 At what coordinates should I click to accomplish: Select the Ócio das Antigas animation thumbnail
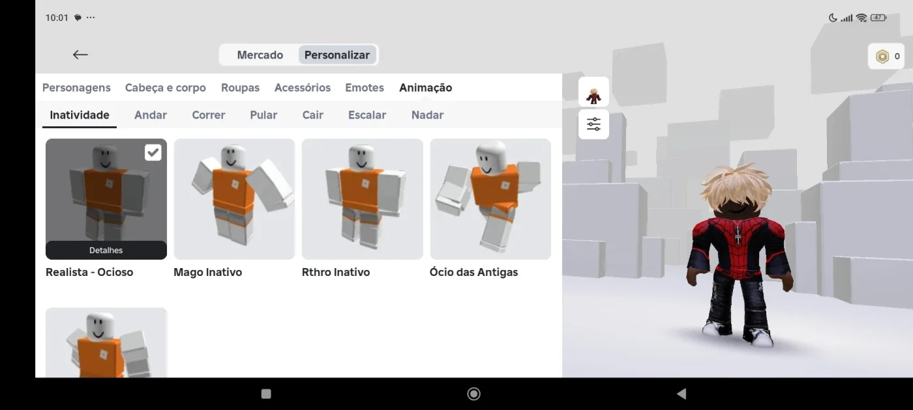490,199
